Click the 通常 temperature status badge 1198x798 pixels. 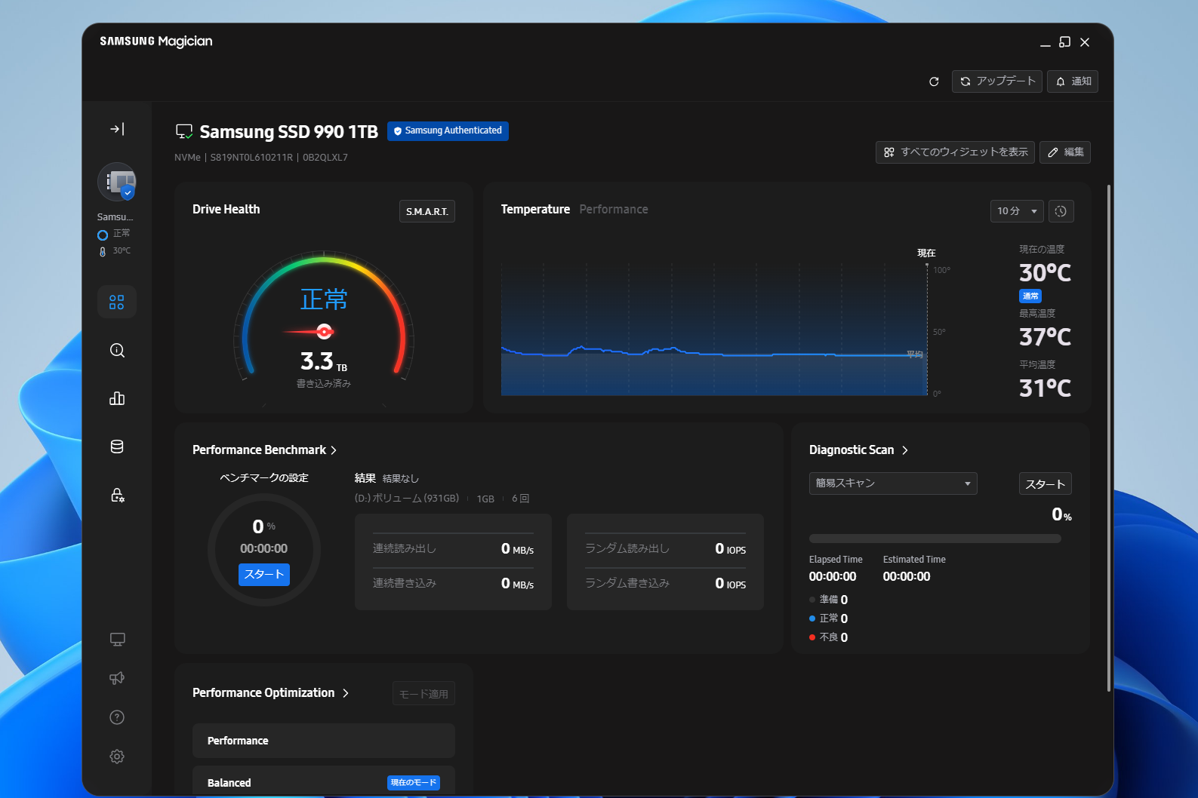tap(1030, 296)
